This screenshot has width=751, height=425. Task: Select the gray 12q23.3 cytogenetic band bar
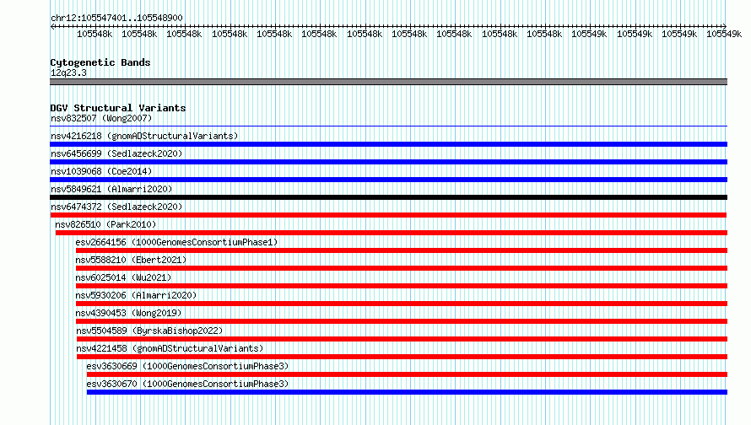pos(388,82)
